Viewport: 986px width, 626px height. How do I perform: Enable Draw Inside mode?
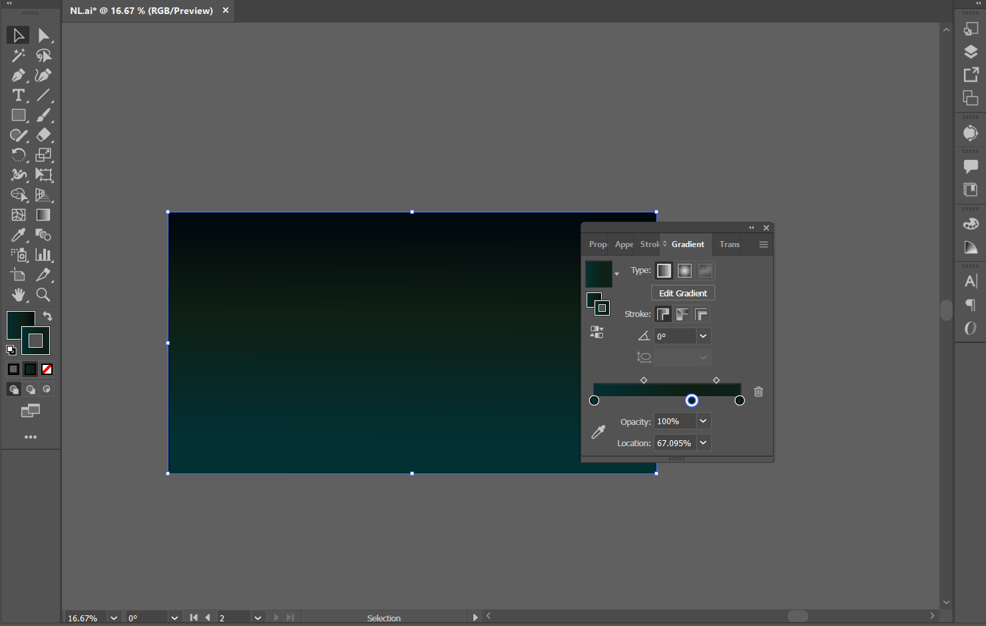(47, 390)
